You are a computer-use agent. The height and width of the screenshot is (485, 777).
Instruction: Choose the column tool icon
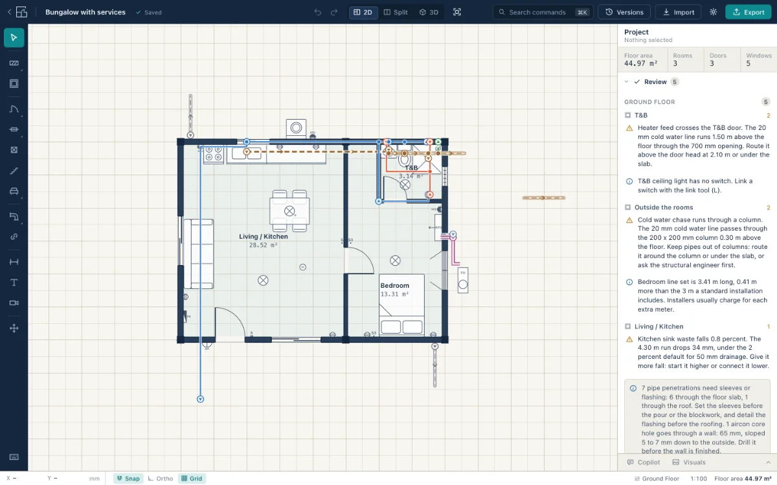pyautogui.click(x=14, y=150)
